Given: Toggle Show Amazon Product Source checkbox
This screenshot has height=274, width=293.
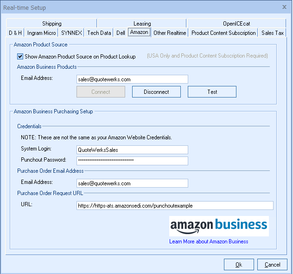Looking at the screenshot, I should (x=20, y=57).
